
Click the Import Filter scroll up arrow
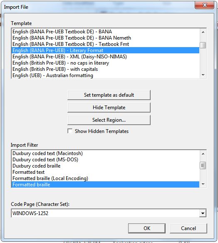click(203, 154)
